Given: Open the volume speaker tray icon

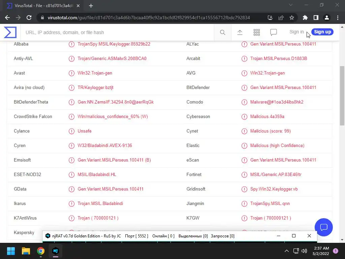Looking at the screenshot, I should [x=304, y=251].
